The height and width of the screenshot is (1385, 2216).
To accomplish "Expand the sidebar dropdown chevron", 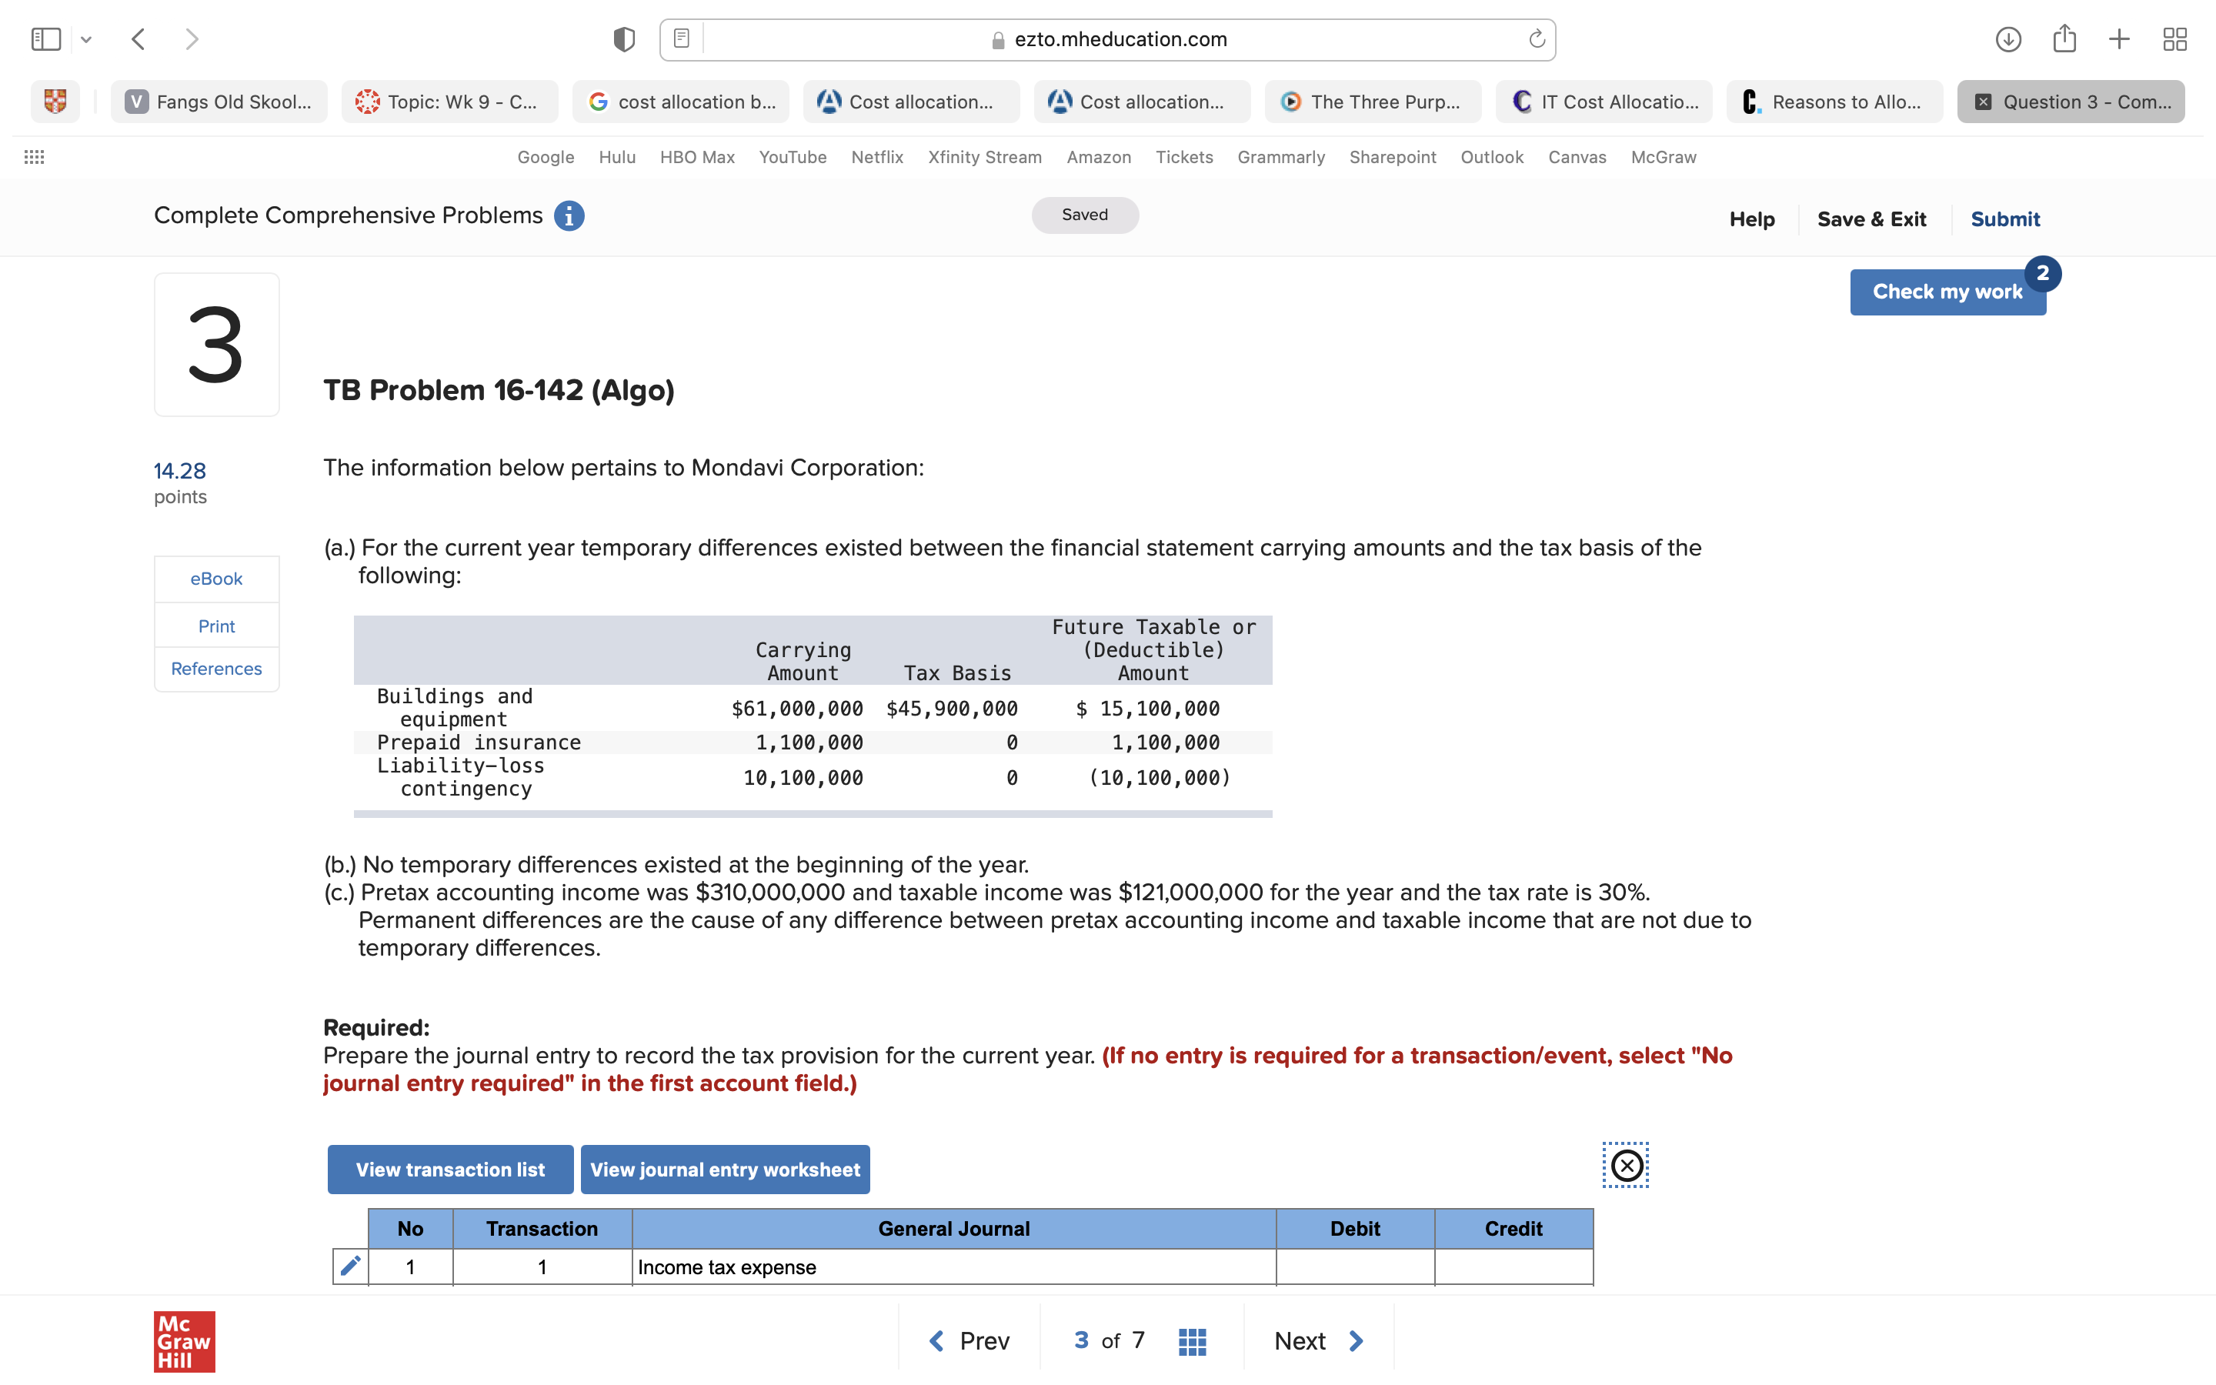I will (x=86, y=39).
